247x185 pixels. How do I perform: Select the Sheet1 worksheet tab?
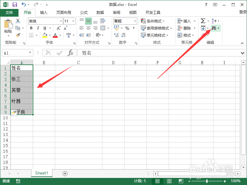pyautogui.click(x=41, y=173)
